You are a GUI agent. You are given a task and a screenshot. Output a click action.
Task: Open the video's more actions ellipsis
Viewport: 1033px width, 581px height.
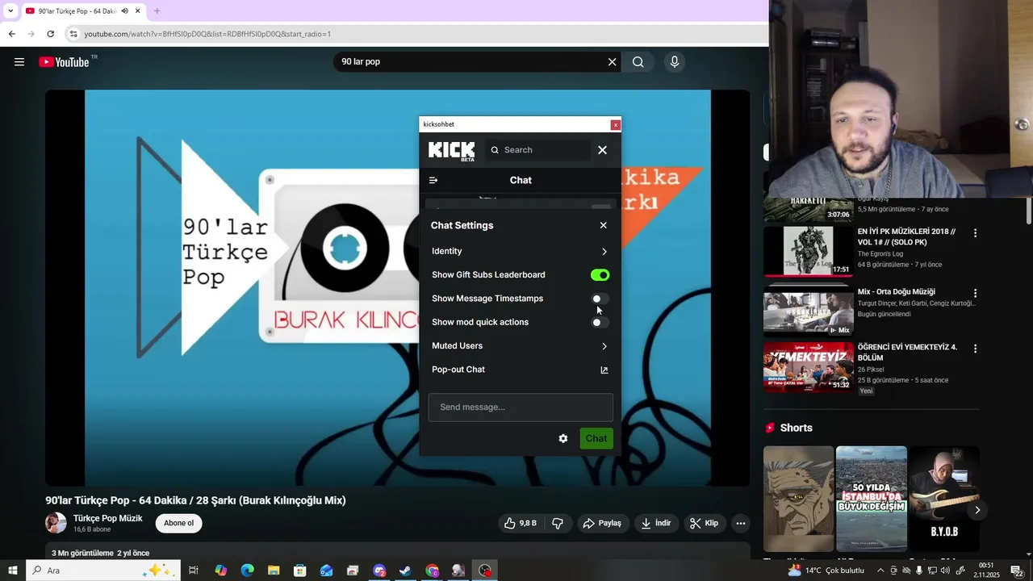[740, 523]
